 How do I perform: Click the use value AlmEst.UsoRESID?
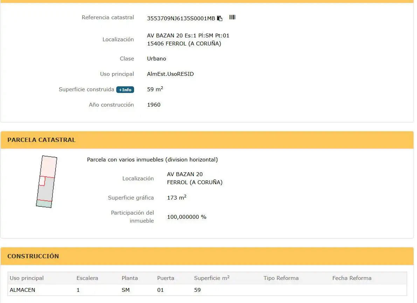pyautogui.click(x=170, y=74)
